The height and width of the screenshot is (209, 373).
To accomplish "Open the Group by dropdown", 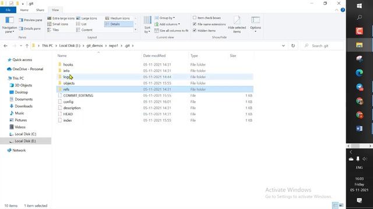I will tap(165, 18).
